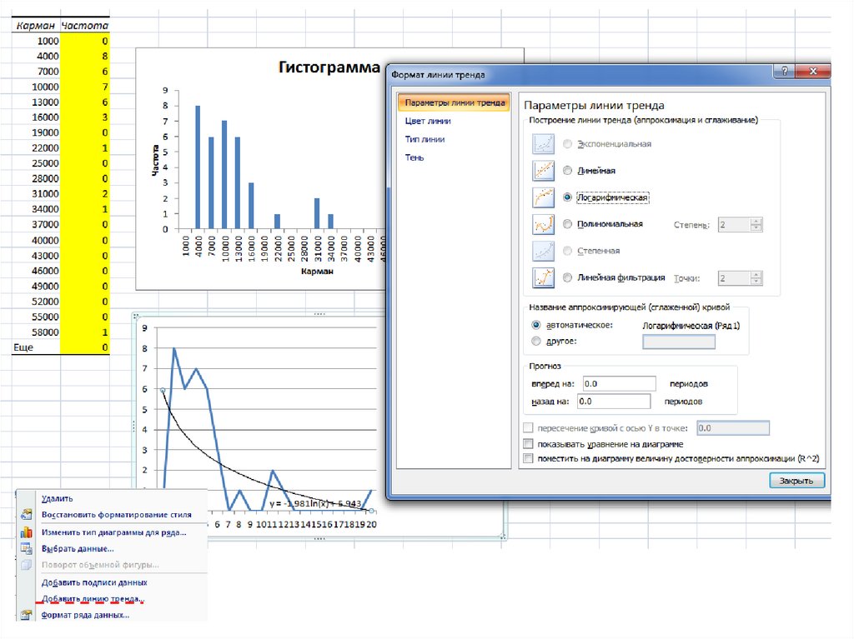Select 'другое' custom name radio button

pos(535,341)
